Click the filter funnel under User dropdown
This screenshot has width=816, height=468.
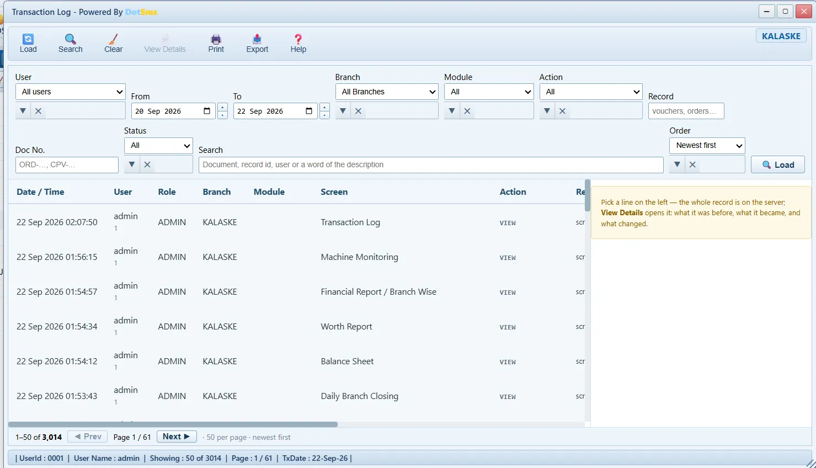[x=23, y=111]
